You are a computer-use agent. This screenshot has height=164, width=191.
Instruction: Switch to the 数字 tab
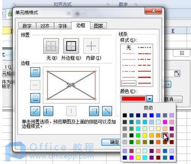pos(27,26)
